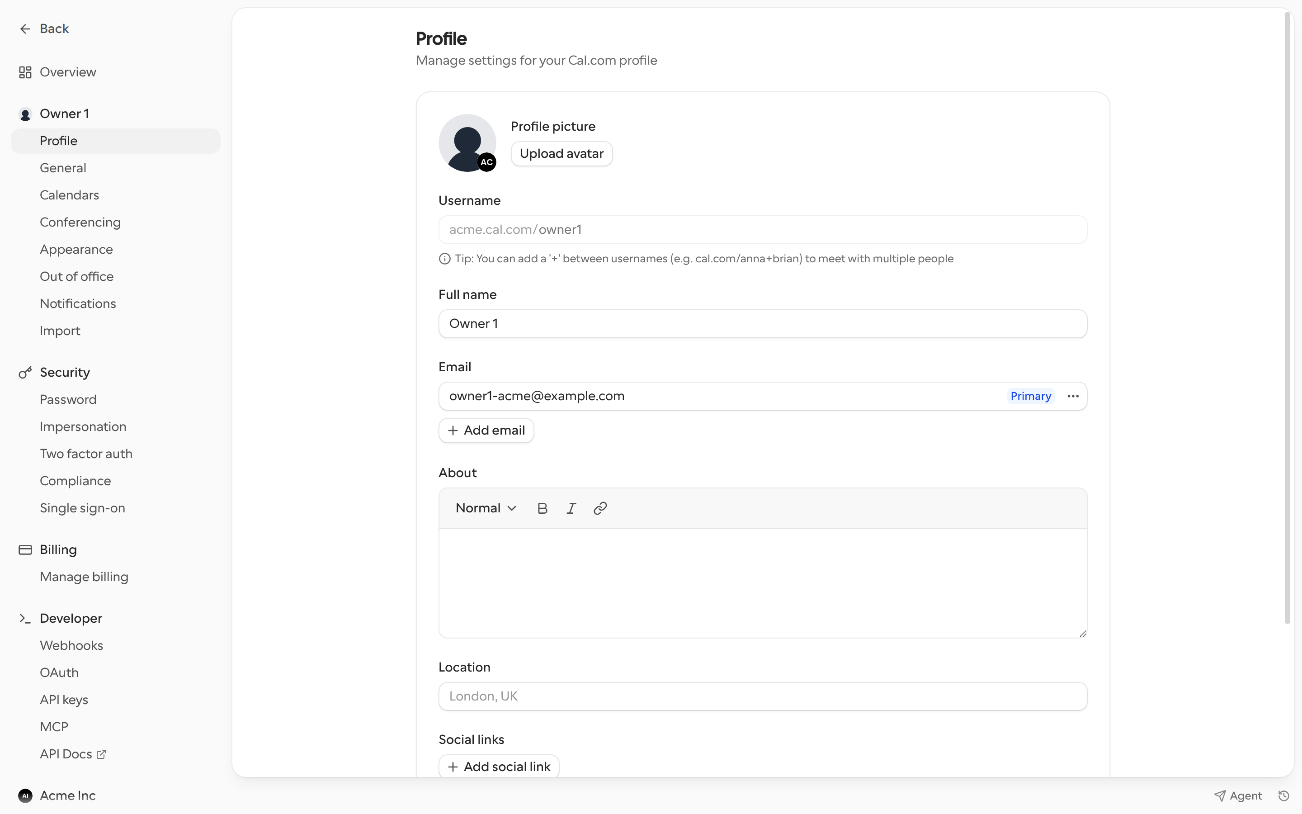
Task: Click Upload avatar button
Action: tap(561, 154)
